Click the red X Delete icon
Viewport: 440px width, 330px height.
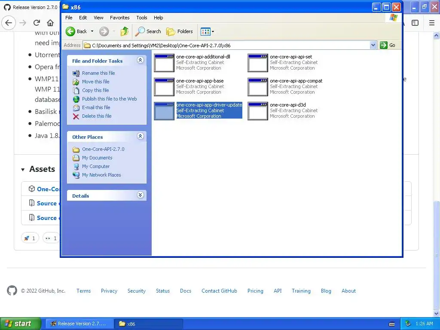[76, 116]
